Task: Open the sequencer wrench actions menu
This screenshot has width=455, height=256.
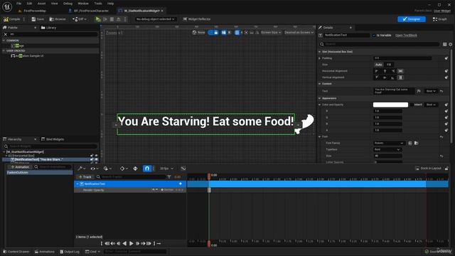Action: tap(81, 169)
